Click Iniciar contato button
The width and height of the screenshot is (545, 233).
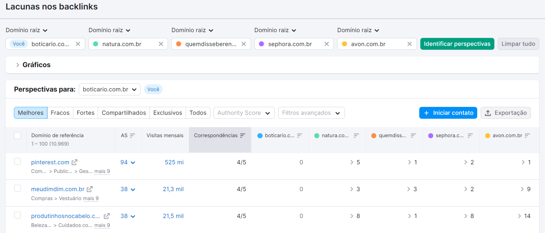click(448, 113)
